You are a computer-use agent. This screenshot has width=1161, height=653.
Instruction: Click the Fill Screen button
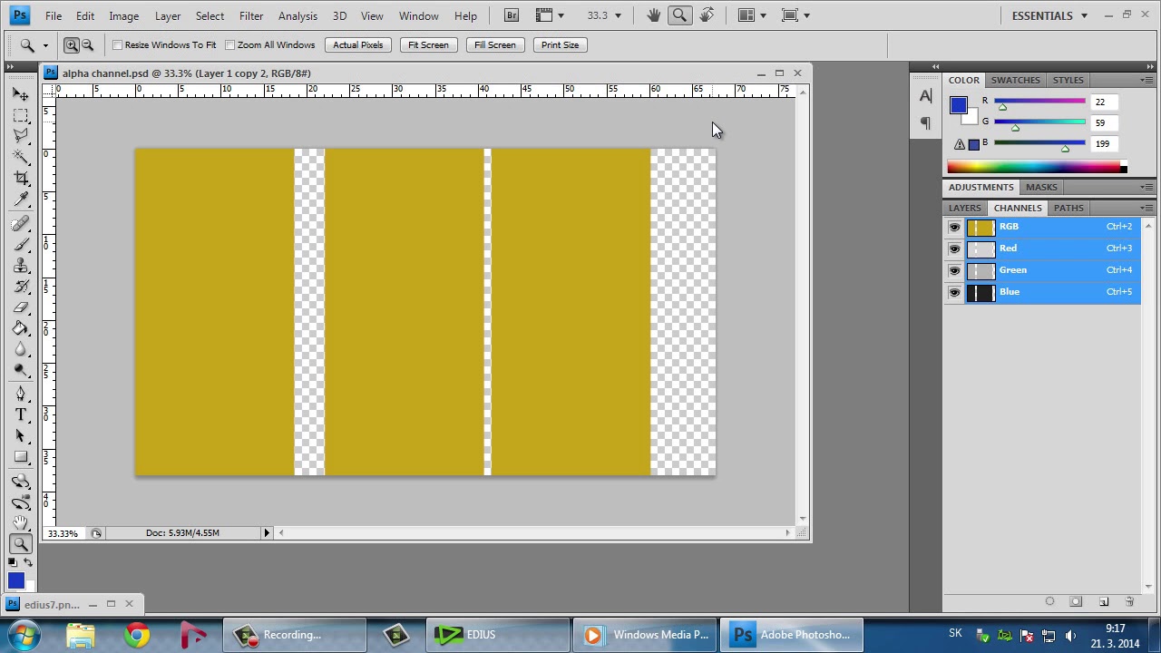pos(494,44)
